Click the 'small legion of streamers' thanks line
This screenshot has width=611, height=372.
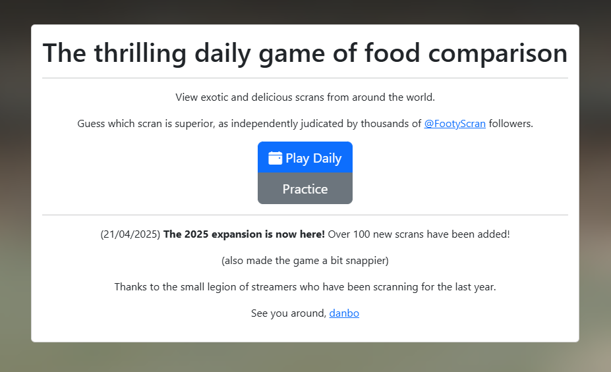[x=305, y=287]
